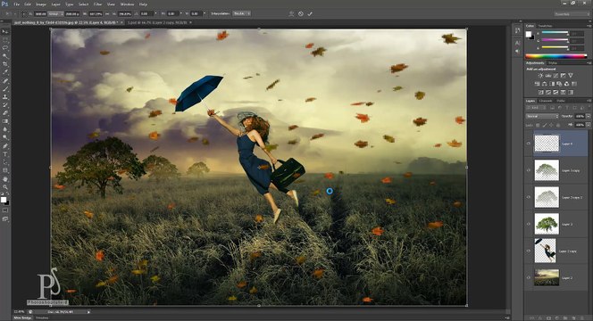
Task: Add a Brightness/Contrast adjustment
Action: coord(540,76)
